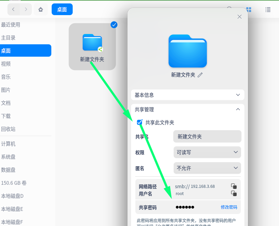The width and height of the screenshot is (279, 226).
Task: Switch to grid view with the blue grid icon
Action: click(x=249, y=9)
